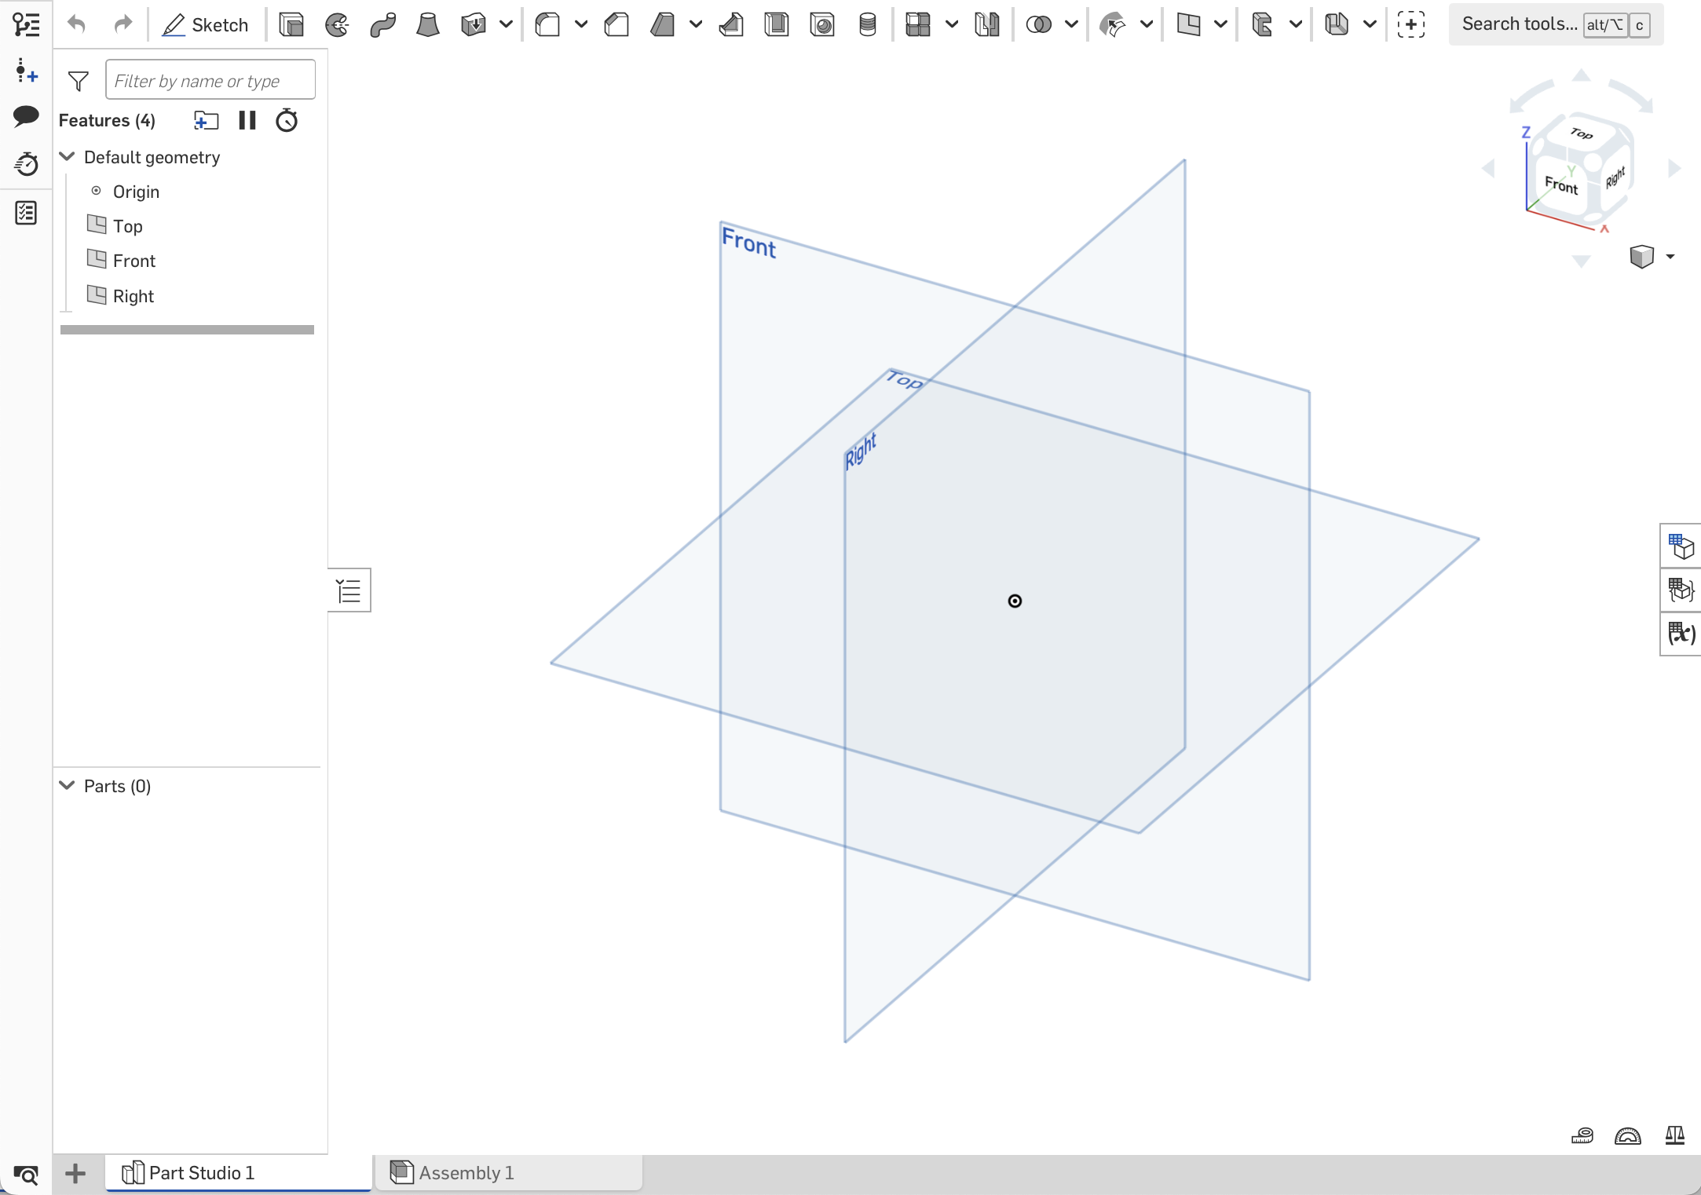
Task: Select the External thread tool
Action: (868, 25)
